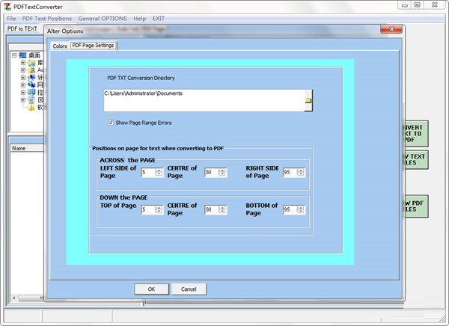Select the desktop 桌面 icon in tree
This screenshot has width=449, height=326.
point(23,55)
